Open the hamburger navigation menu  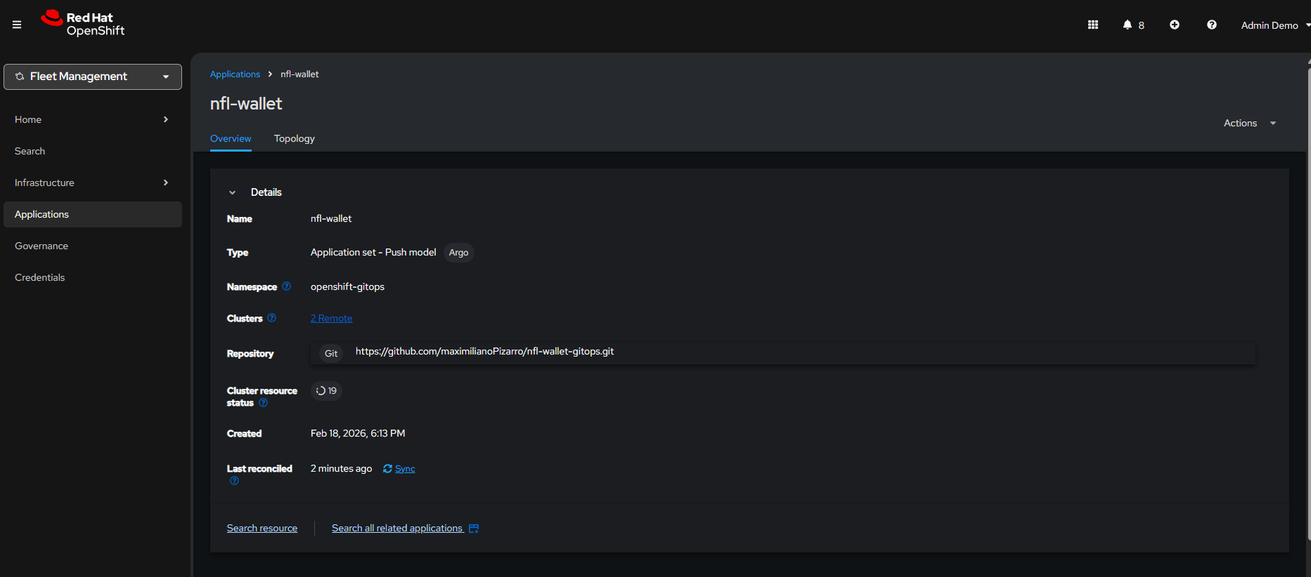click(x=17, y=25)
